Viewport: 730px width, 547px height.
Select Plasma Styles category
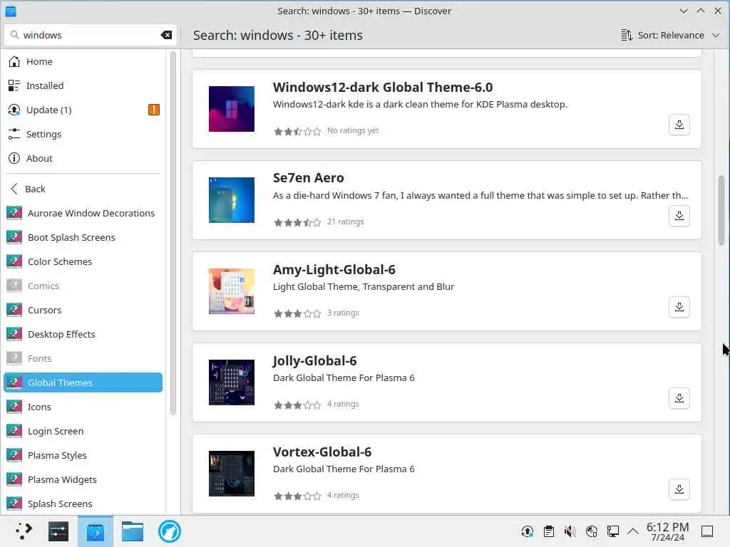pos(83,455)
